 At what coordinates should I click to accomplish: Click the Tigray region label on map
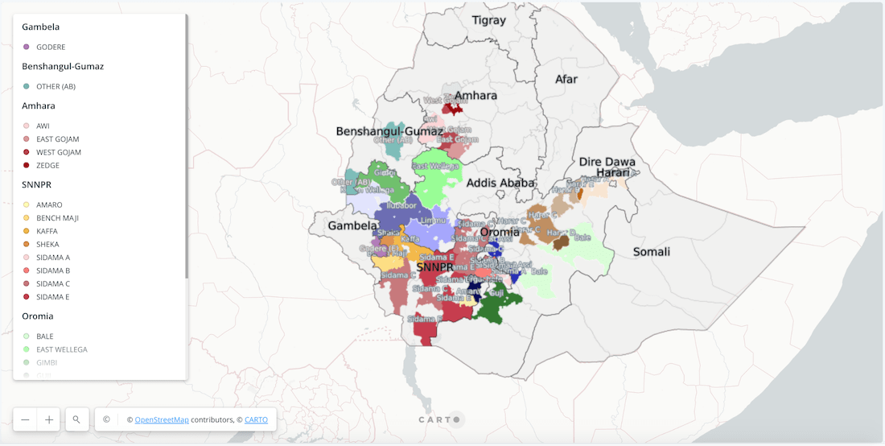pyautogui.click(x=489, y=21)
